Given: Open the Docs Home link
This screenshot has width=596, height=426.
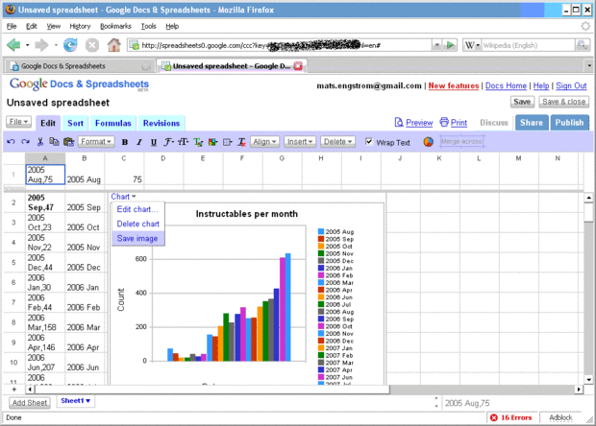Looking at the screenshot, I should (x=506, y=85).
